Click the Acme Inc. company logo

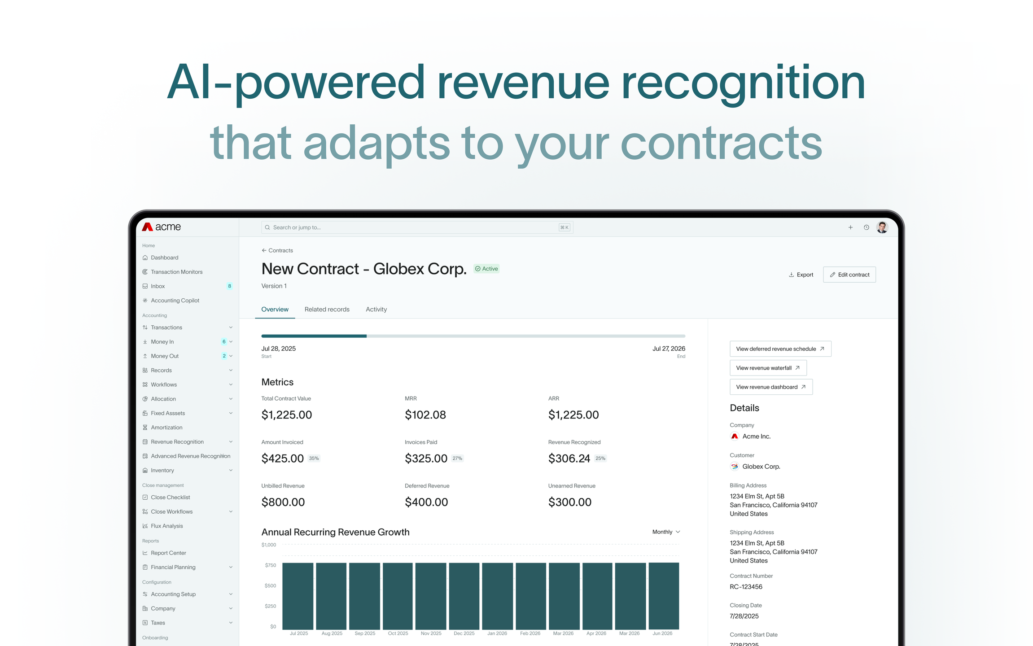coord(734,436)
